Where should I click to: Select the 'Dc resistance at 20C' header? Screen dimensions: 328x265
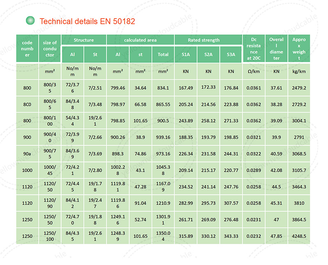(x=254, y=48)
